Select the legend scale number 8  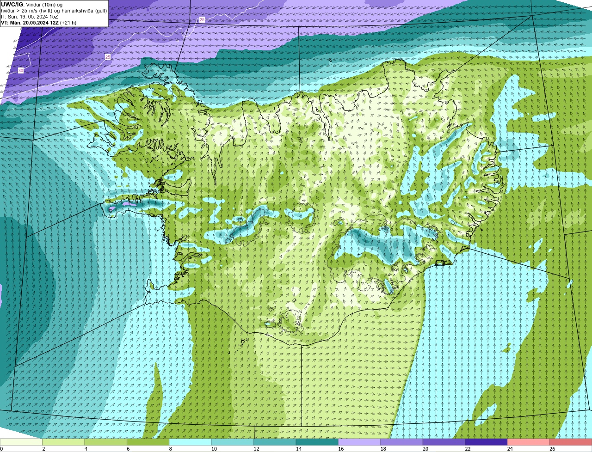click(x=170, y=449)
